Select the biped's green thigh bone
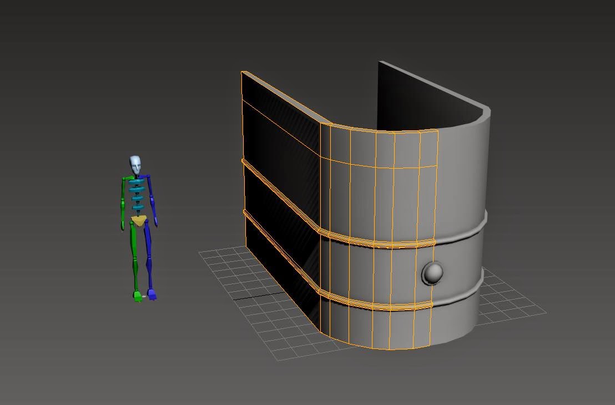This screenshot has height=405, width=615. (133, 240)
